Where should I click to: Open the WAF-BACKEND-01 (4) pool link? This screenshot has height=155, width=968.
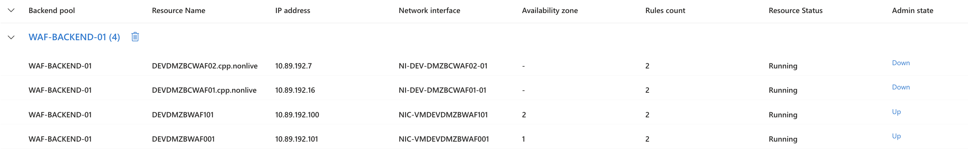[x=74, y=37]
